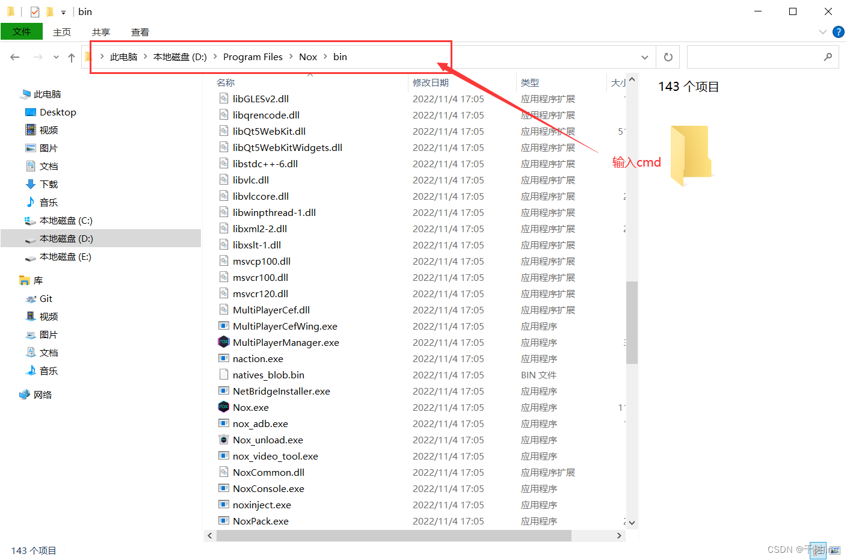Click the Back navigation arrow
This screenshot has width=847, height=560.
(15, 57)
